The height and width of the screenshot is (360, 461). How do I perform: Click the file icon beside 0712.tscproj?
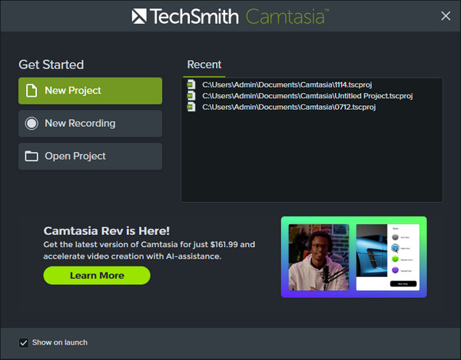191,107
